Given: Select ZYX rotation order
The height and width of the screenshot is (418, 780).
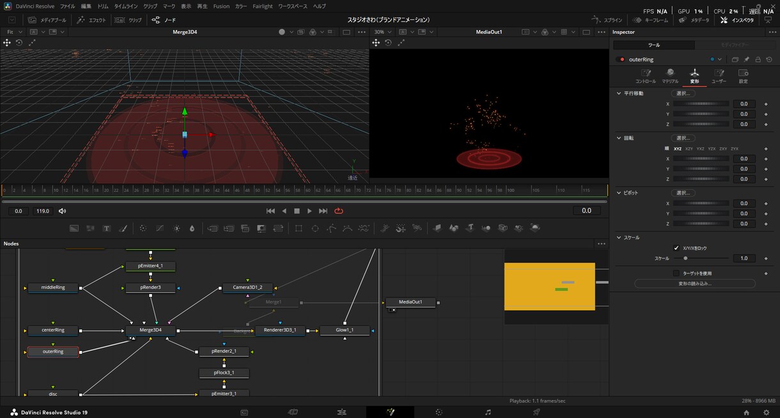Looking at the screenshot, I should (735, 148).
